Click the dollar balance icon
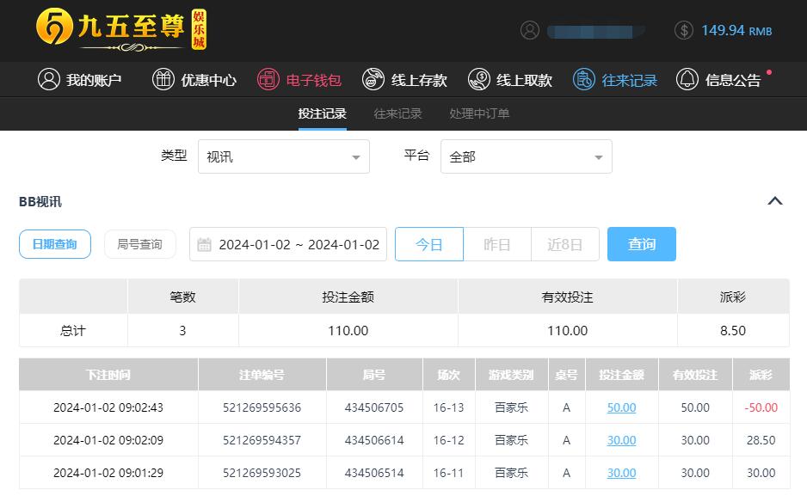This screenshot has height=496, width=807. tap(684, 30)
